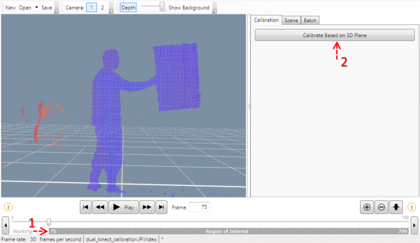Click Calibrate Based on 3D Plane
Viewport: 420px width, 243px height.
(334, 35)
